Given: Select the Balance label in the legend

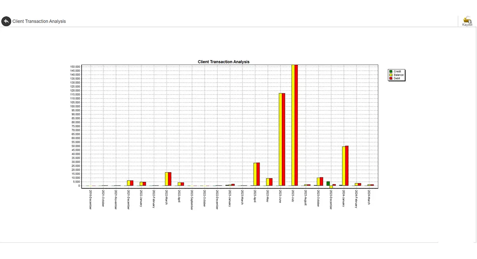Looking at the screenshot, I should coord(398,75).
